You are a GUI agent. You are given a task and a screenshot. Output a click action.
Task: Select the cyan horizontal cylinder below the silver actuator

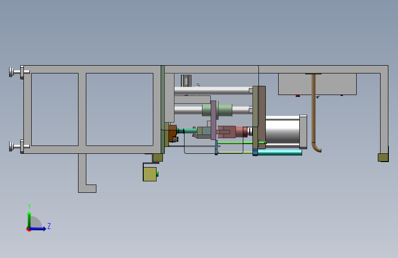click(280, 152)
